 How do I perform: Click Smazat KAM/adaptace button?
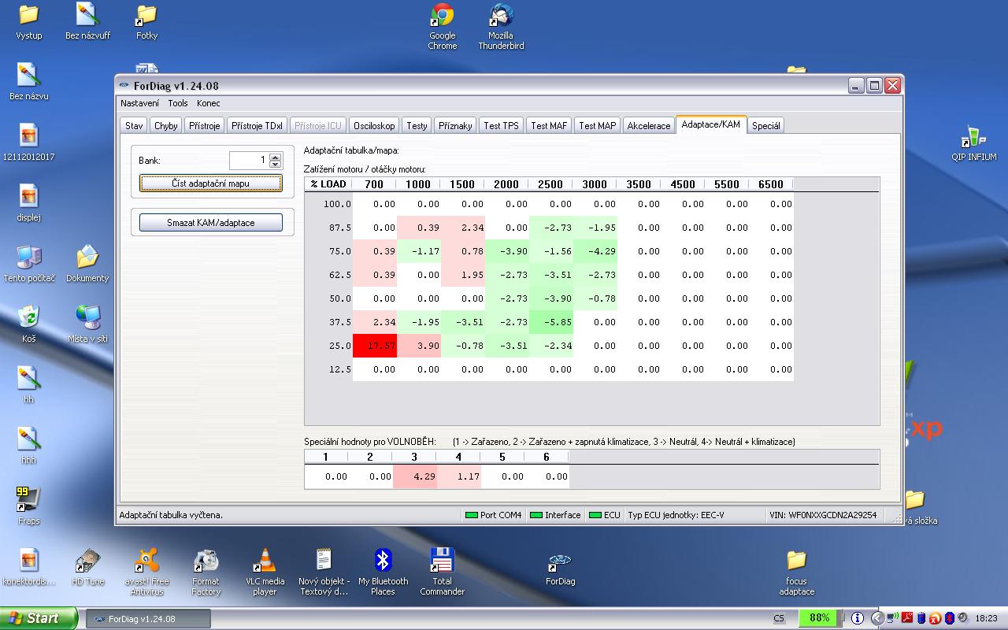point(210,223)
